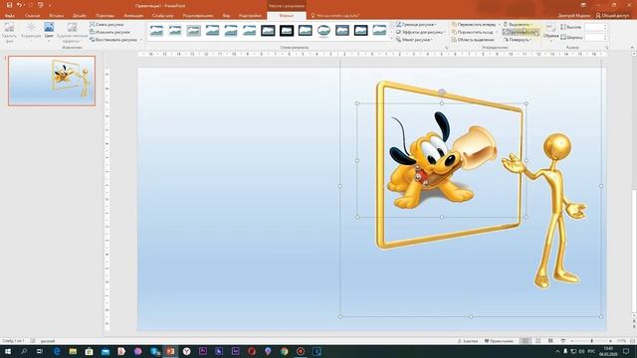The image size is (637, 358).
Task: Start Slide Show icon in status bar
Action: coord(563,341)
